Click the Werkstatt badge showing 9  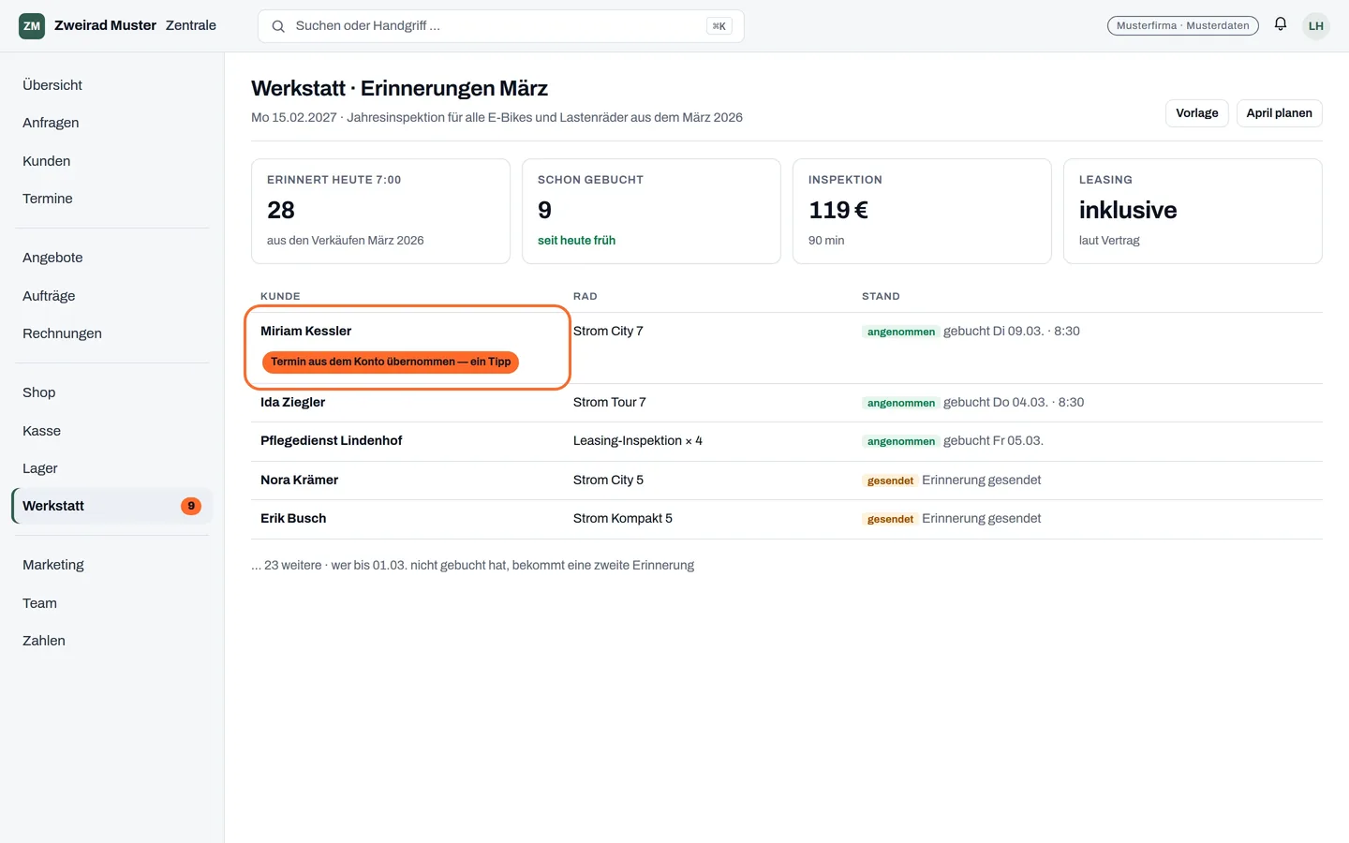point(191,506)
